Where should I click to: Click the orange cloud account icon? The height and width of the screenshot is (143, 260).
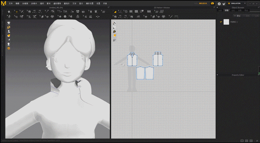pos(212,3)
